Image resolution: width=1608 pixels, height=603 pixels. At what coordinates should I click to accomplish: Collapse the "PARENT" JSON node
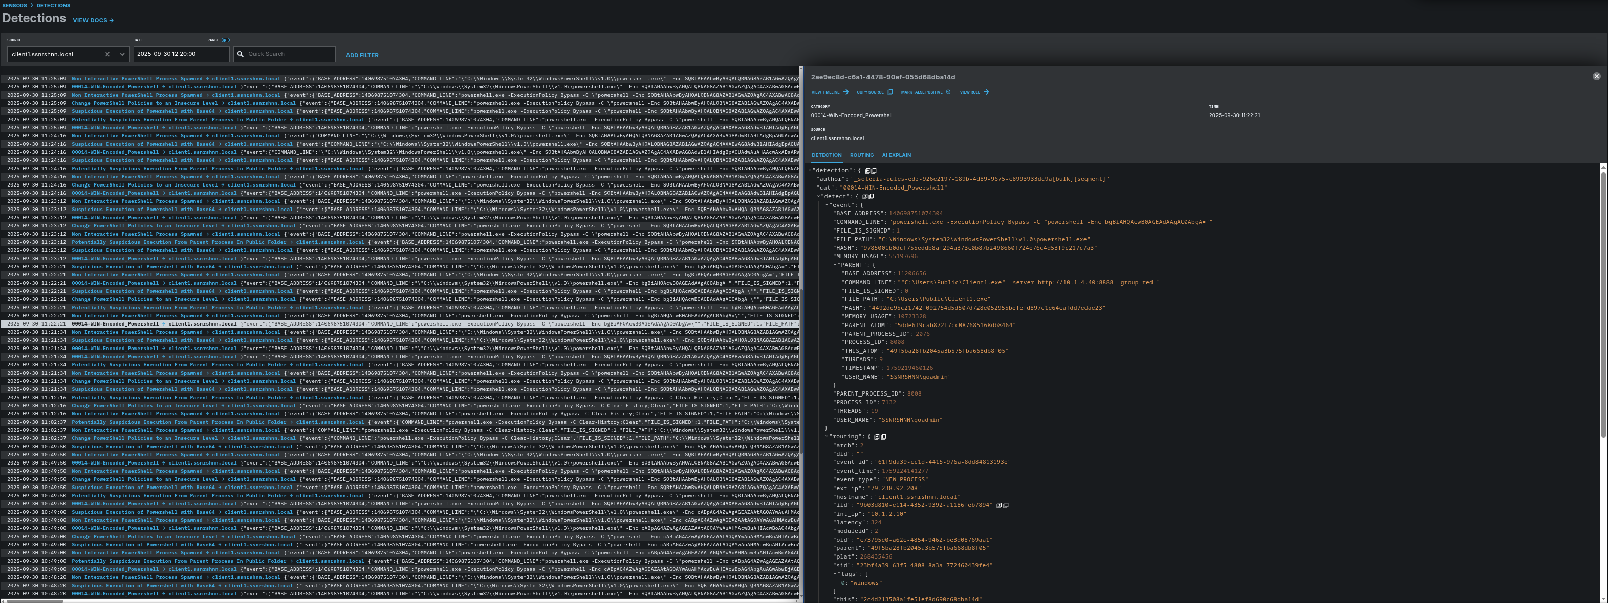(835, 265)
